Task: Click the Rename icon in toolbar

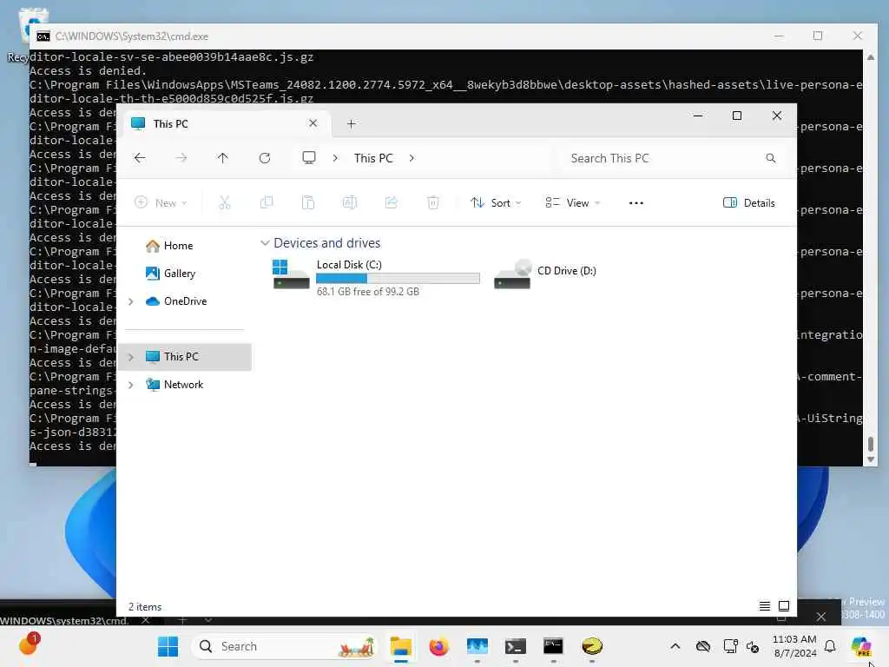Action: 350,202
